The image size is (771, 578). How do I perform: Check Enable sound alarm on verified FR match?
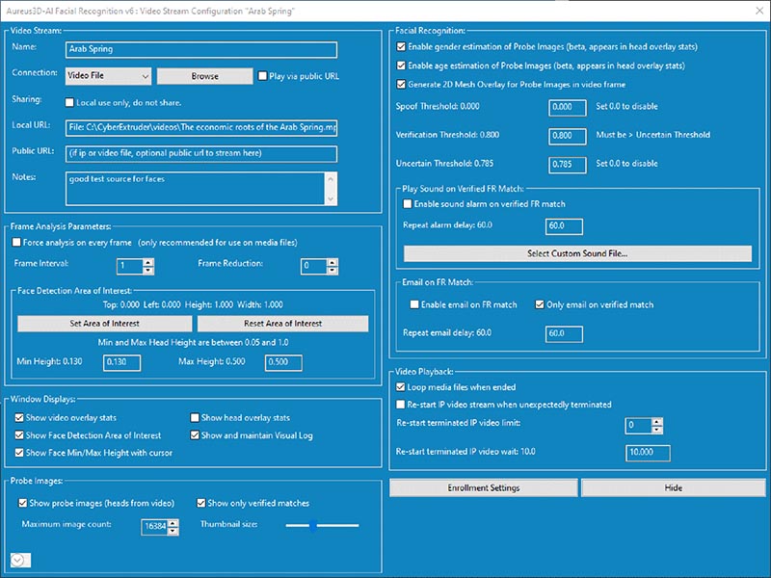(407, 204)
